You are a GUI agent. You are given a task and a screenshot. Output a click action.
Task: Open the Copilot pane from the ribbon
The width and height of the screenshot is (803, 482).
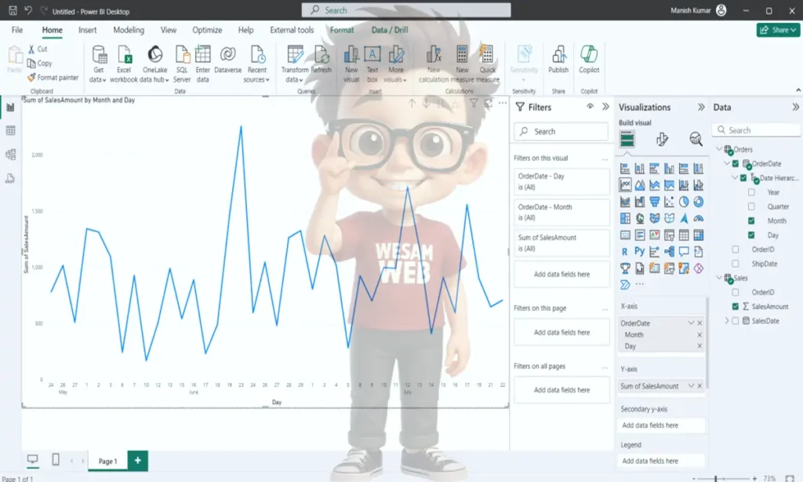[x=589, y=55]
